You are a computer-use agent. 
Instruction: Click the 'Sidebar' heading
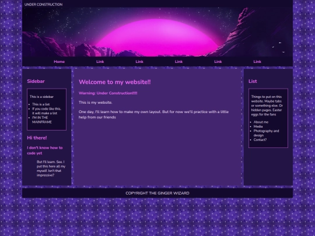(x=36, y=81)
